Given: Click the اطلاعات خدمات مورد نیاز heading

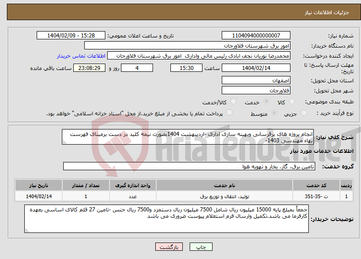Looking at the screenshot, I should coord(322,151).
